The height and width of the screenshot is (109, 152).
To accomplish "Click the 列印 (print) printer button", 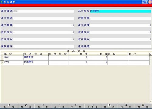I will (126, 106).
